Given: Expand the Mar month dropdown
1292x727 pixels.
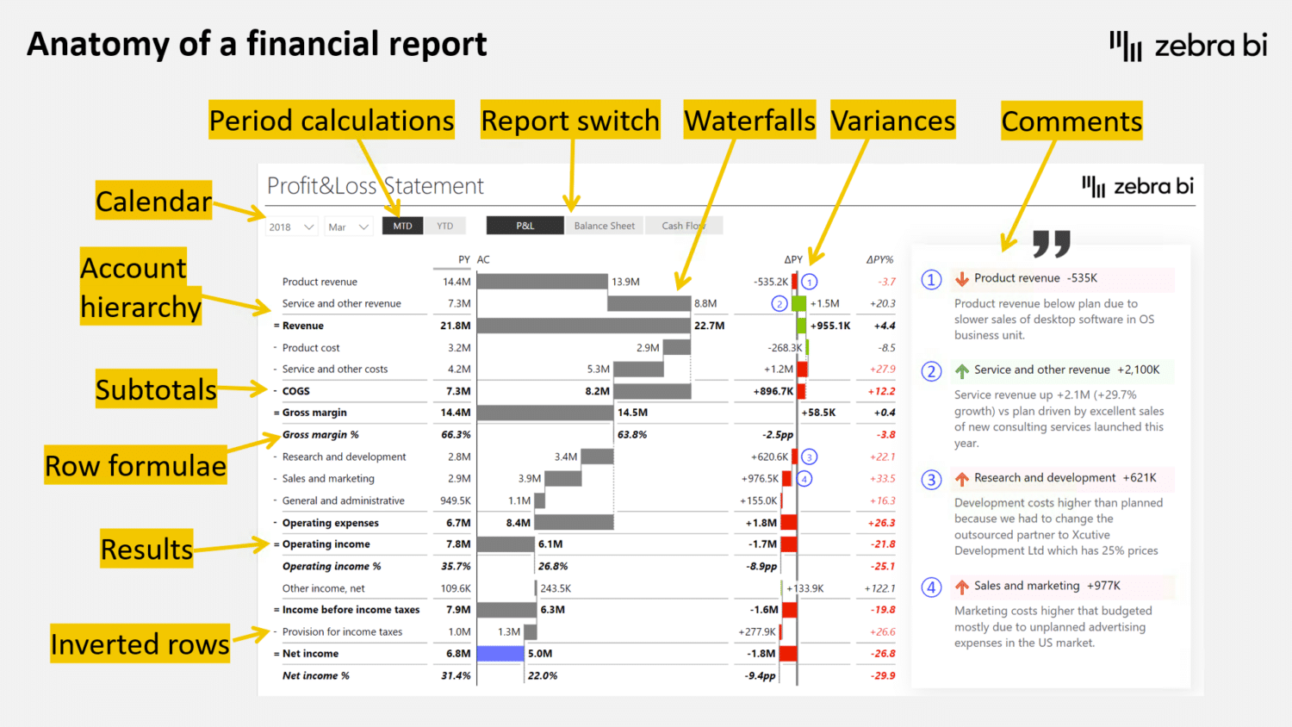Looking at the screenshot, I should coord(348,227).
